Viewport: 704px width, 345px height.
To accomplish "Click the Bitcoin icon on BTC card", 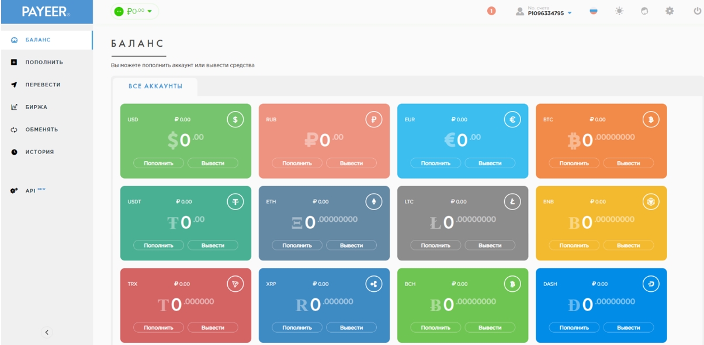I will point(650,120).
